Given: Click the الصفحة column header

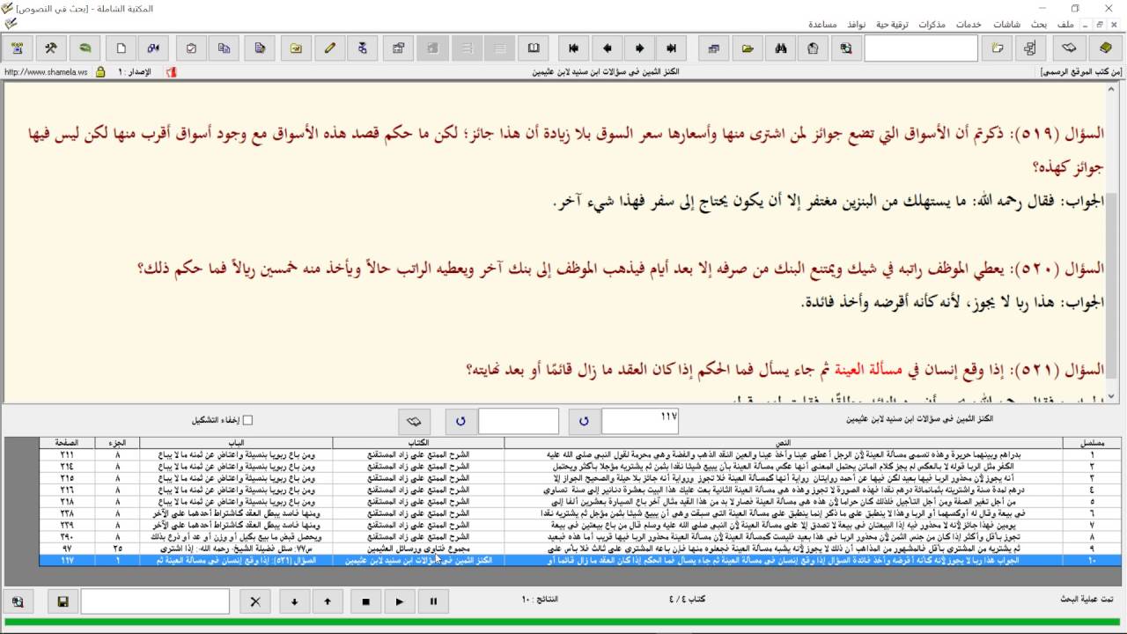Looking at the screenshot, I should pyautogui.click(x=67, y=442).
